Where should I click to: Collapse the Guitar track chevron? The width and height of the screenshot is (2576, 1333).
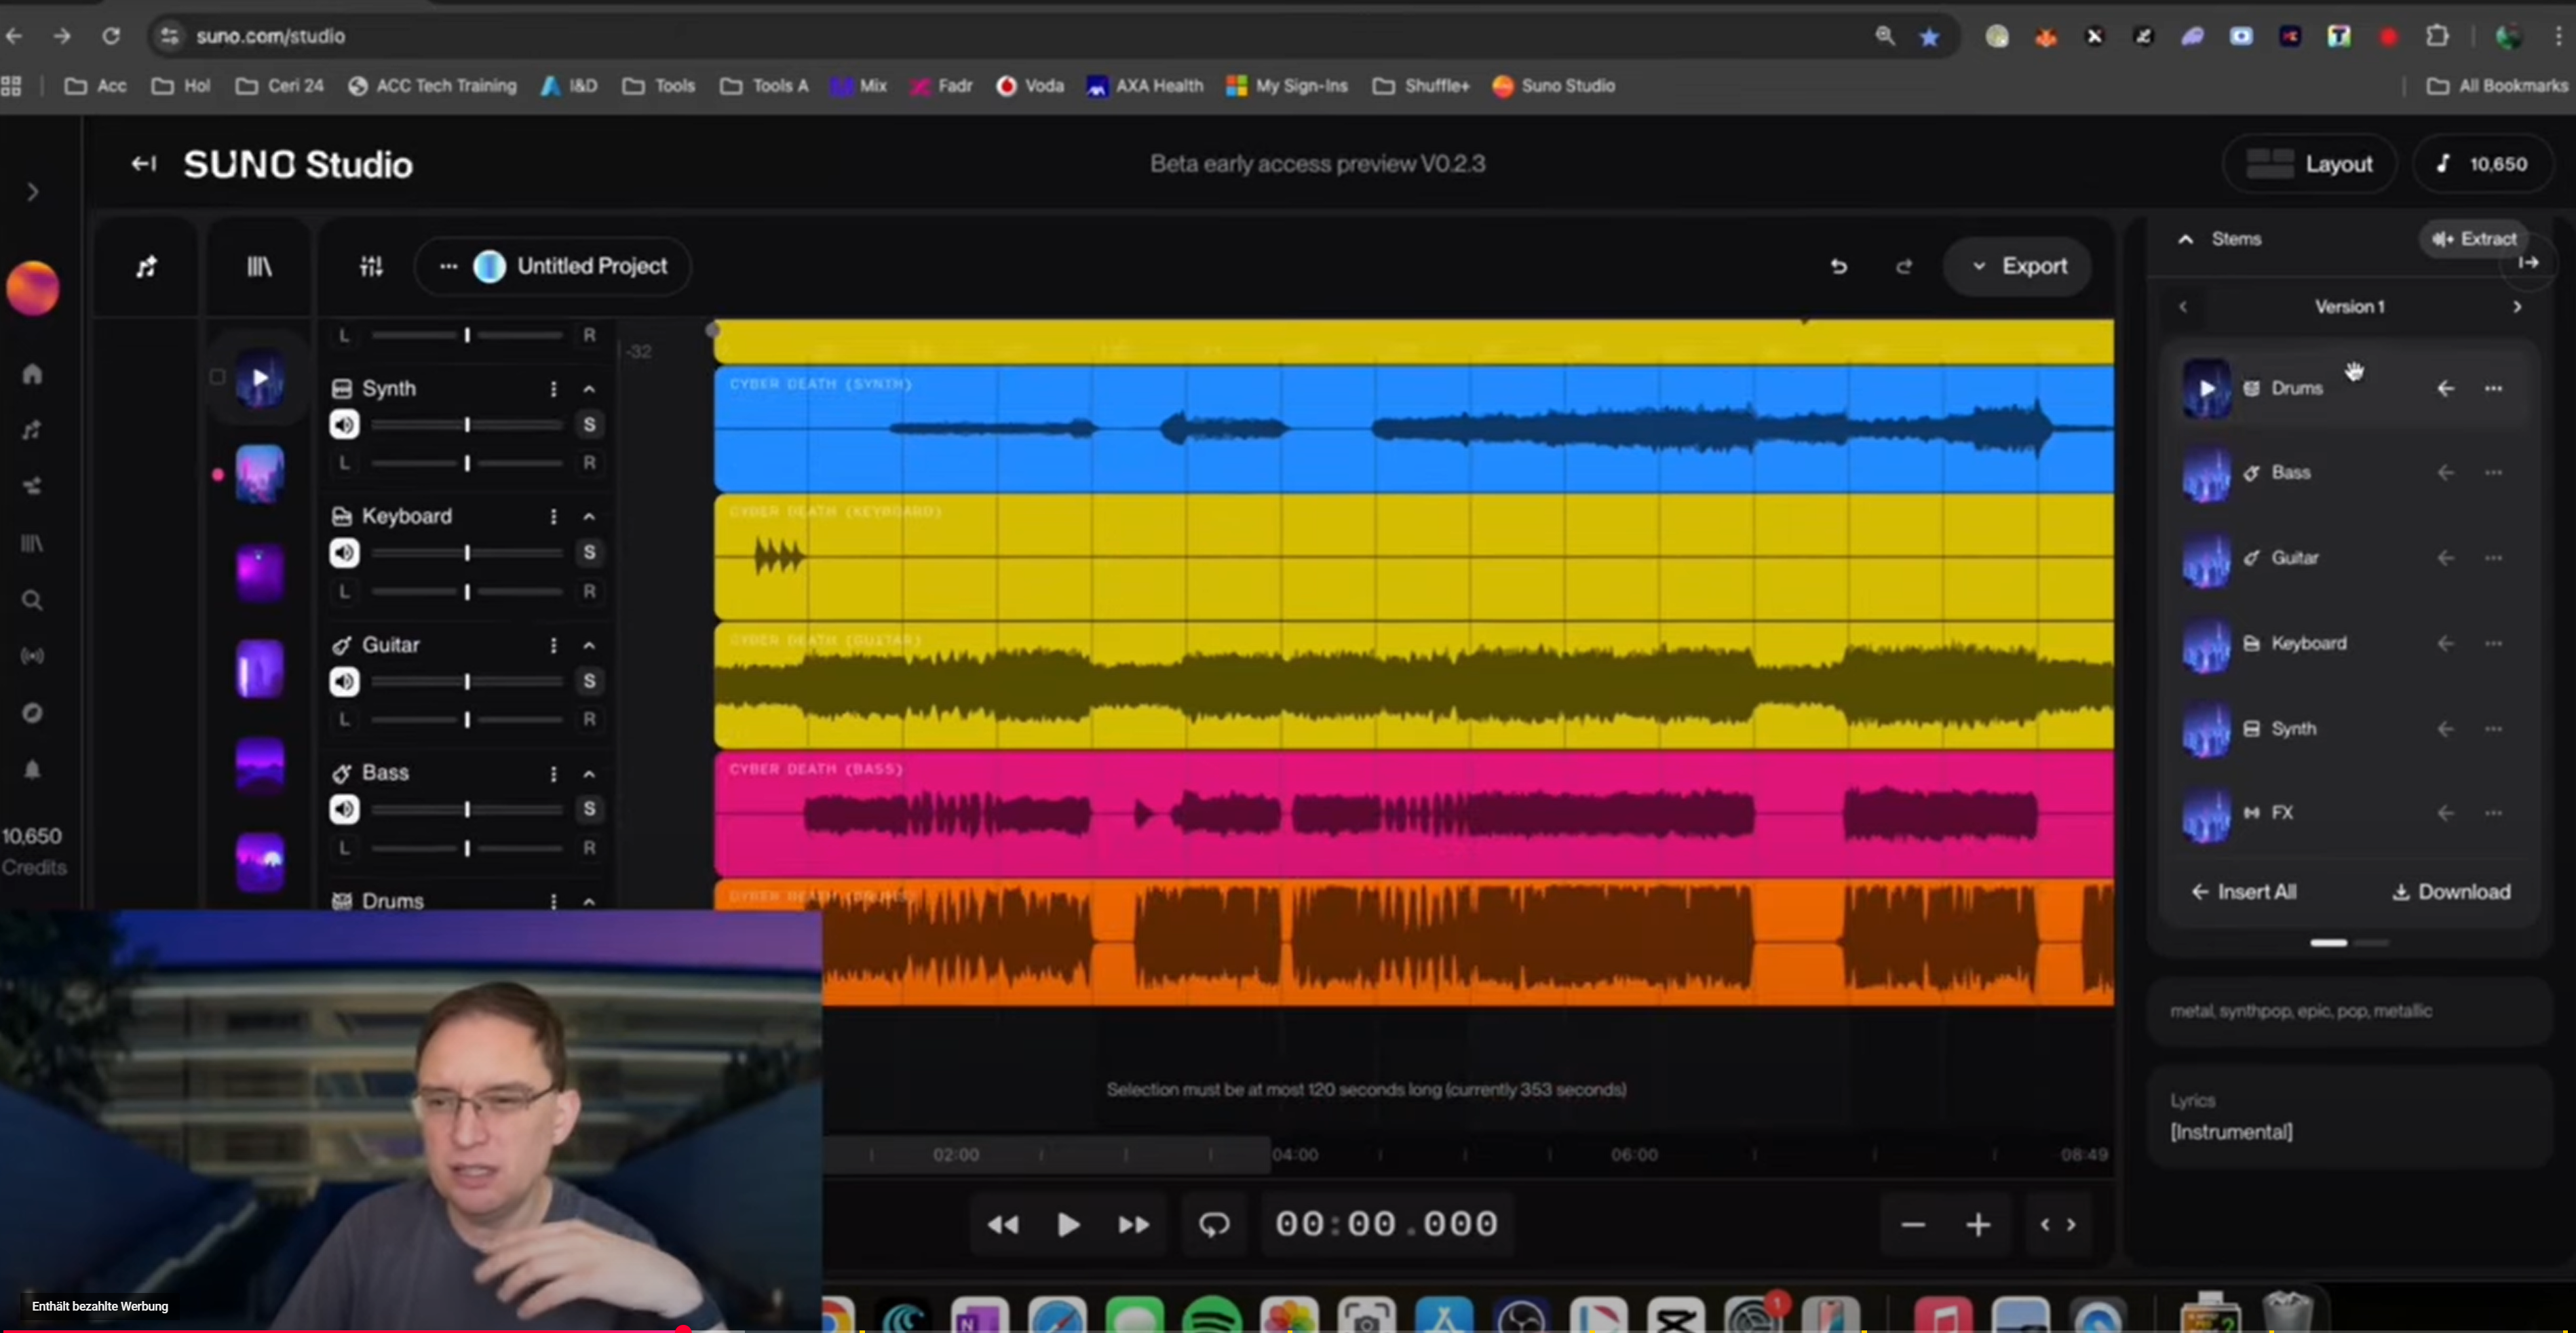[x=589, y=645]
